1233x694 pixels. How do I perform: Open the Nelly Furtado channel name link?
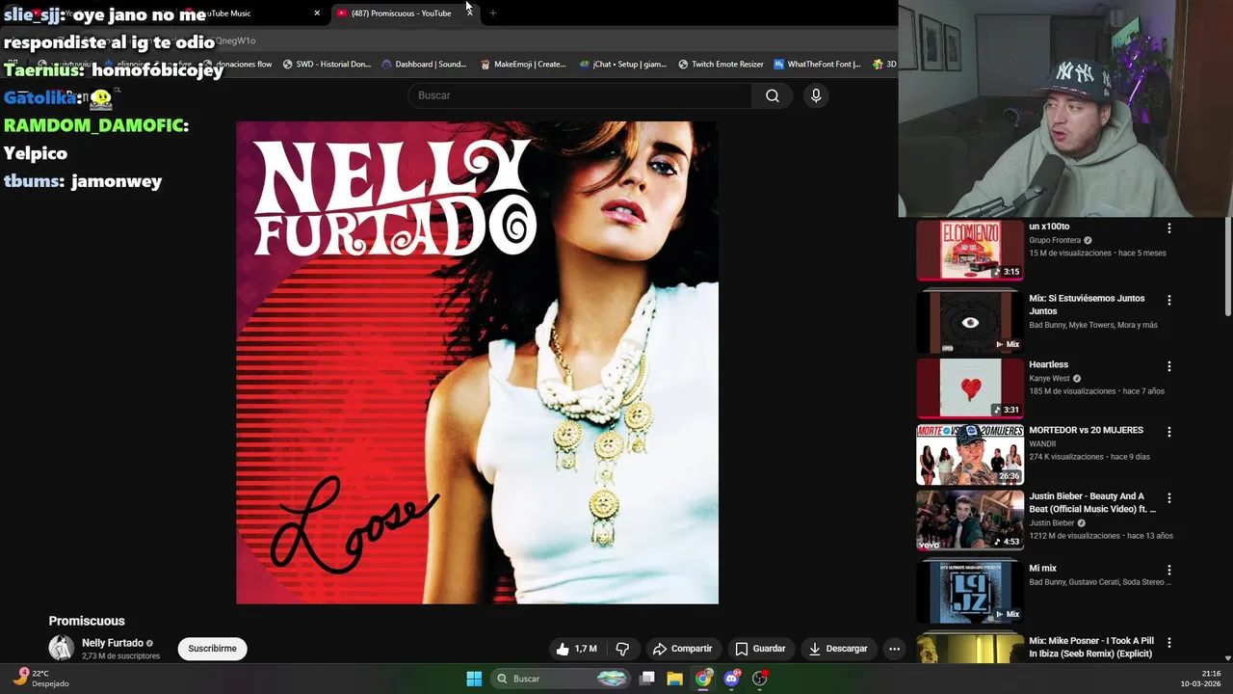click(113, 643)
